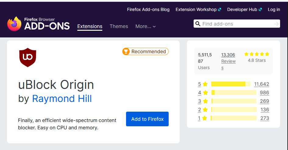Viewport: 288px width, 150px height.
Task: Click the star next to 5 rating
Action: click(x=205, y=84)
